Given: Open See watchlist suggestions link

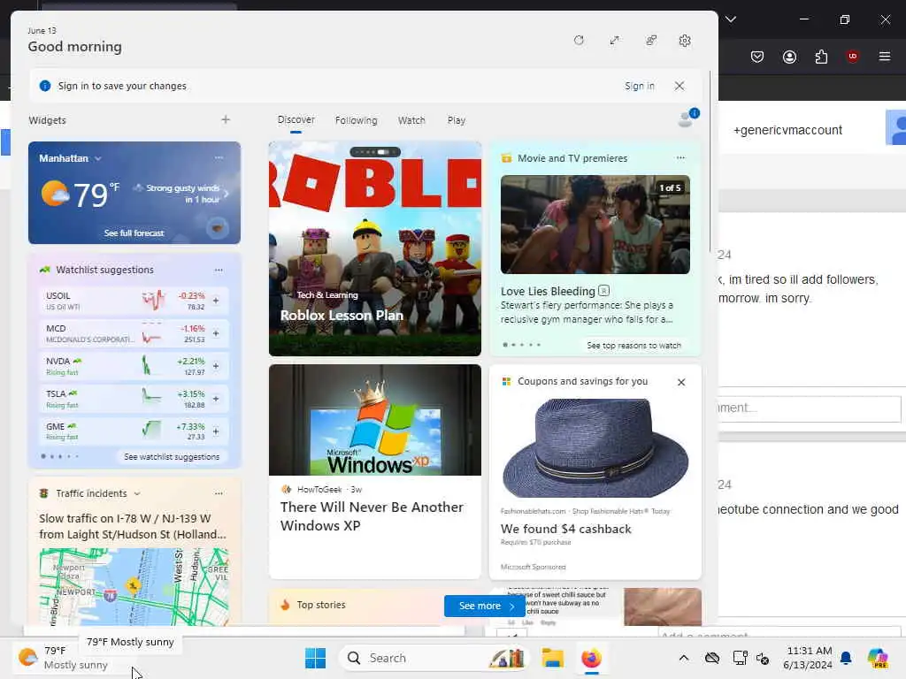Looking at the screenshot, I should point(172,457).
